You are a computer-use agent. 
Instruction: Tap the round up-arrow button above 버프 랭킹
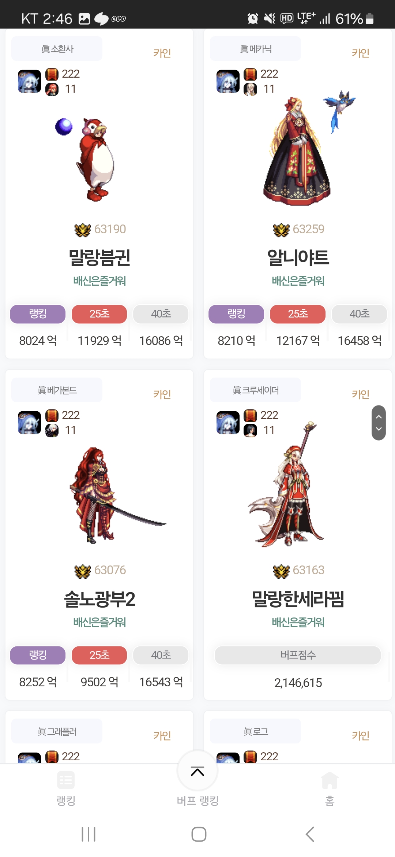click(197, 771)
